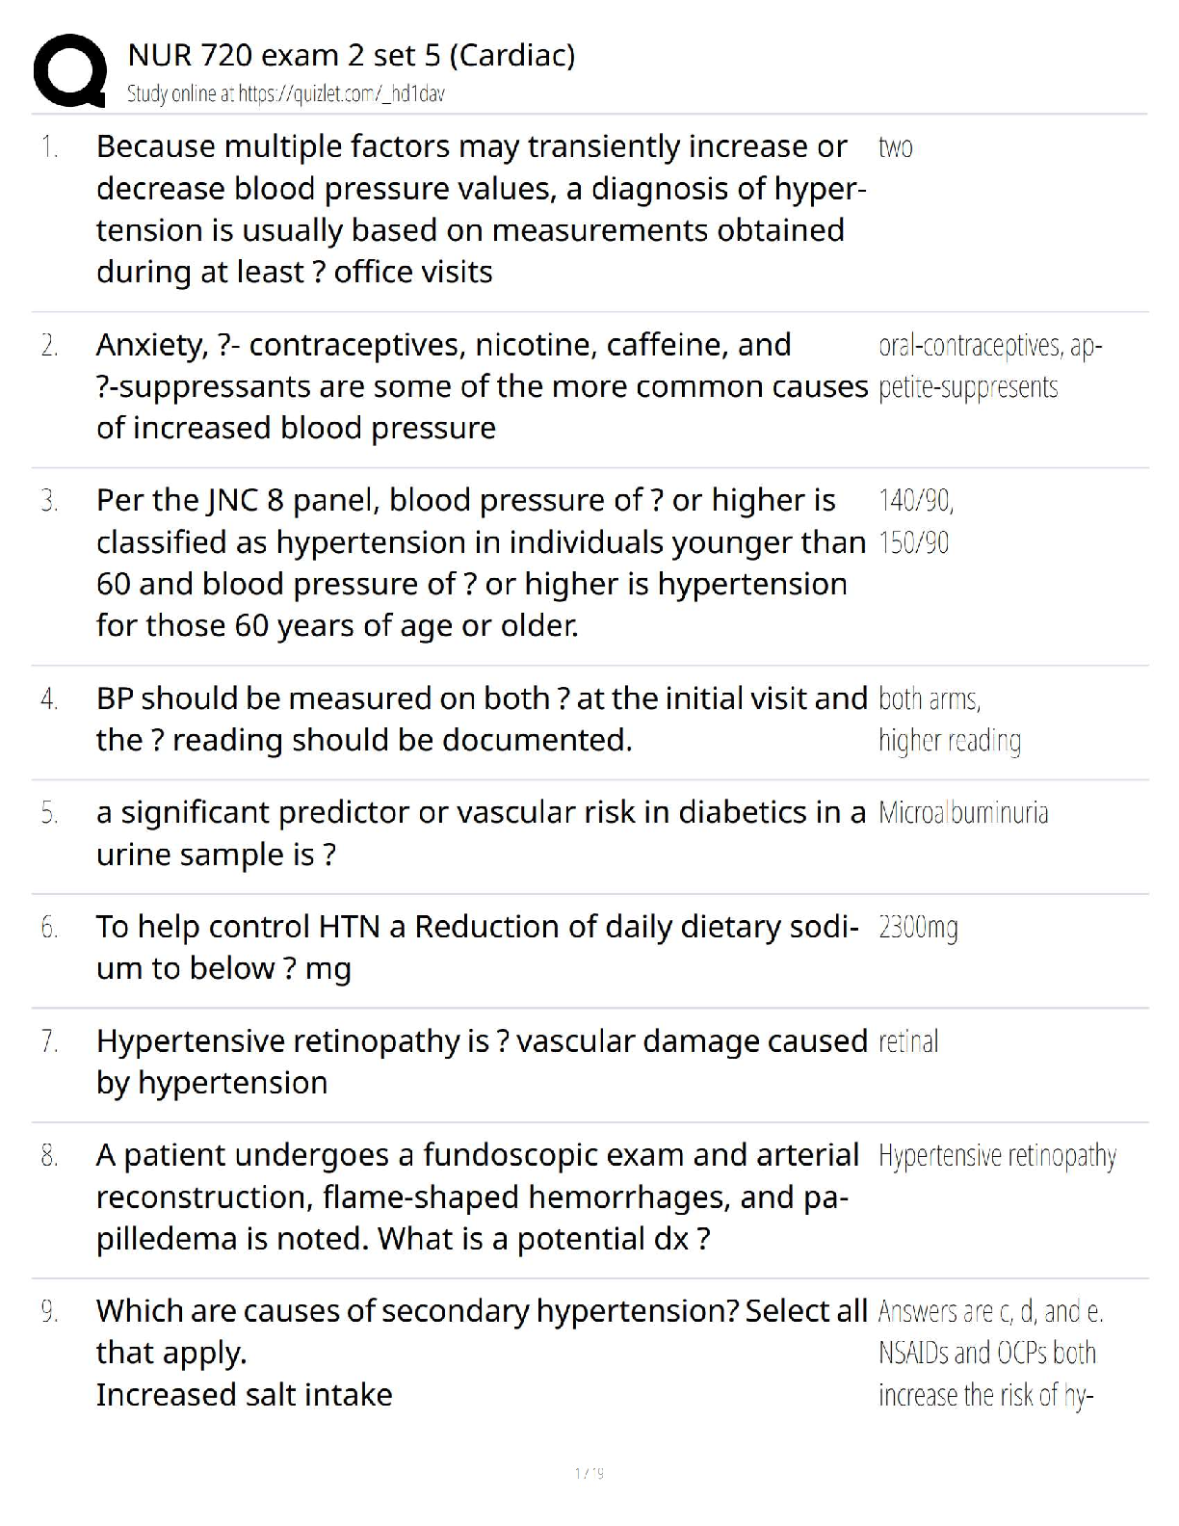
Task: Click the page number indicator at bottom
Action: (589, 1473)
